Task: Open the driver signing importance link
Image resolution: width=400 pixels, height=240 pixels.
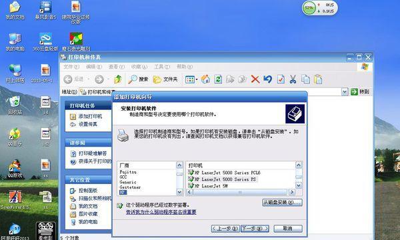Action: 161,212
